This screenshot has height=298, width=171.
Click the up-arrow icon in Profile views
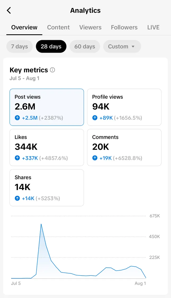click(95, 118)
